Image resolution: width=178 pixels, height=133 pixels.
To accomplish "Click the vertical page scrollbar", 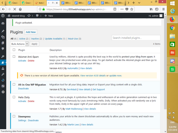I will tap(165, 62).
